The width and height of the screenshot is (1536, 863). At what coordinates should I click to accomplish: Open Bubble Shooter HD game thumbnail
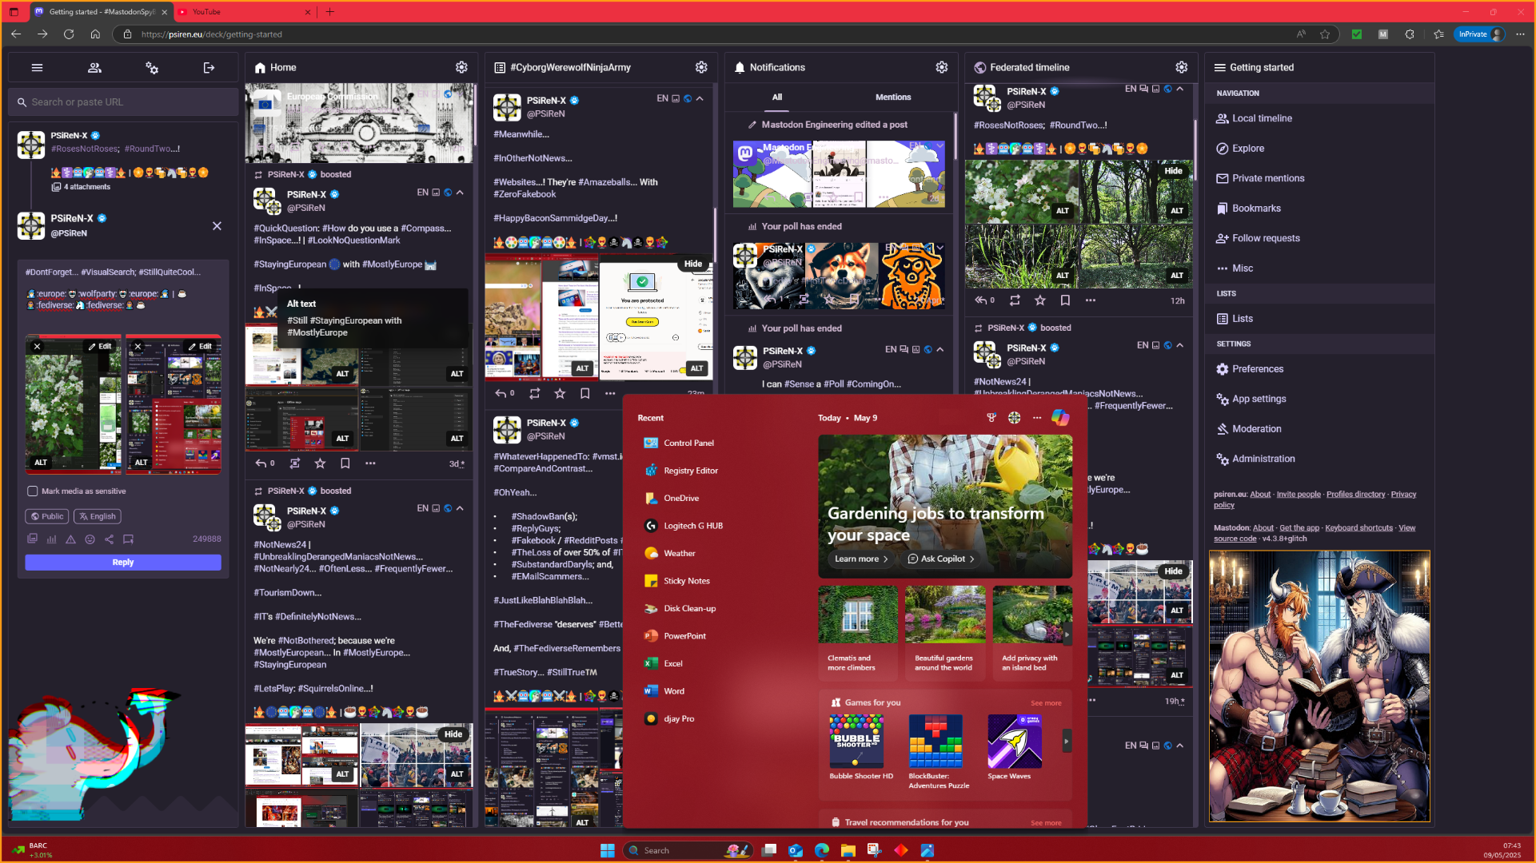coord(856,741)
